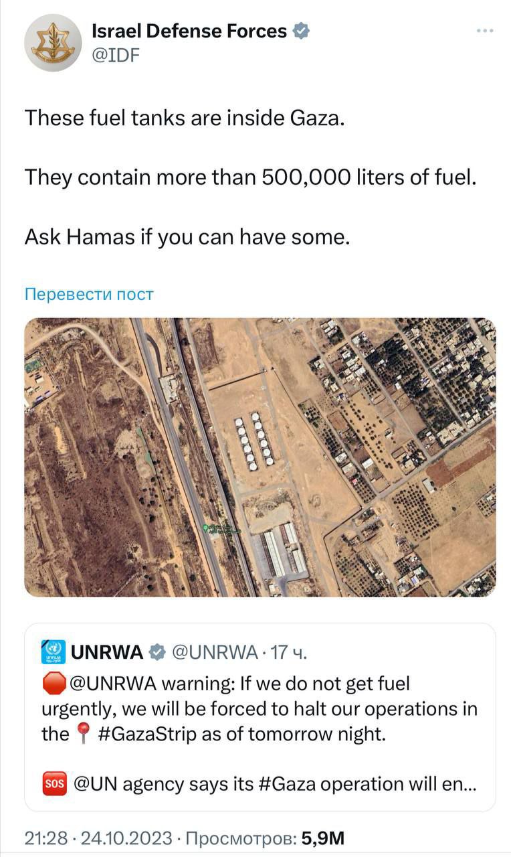511x857 pixels.
Task: Click the @UNRWA handle in quote header
Action: point(215,652)
